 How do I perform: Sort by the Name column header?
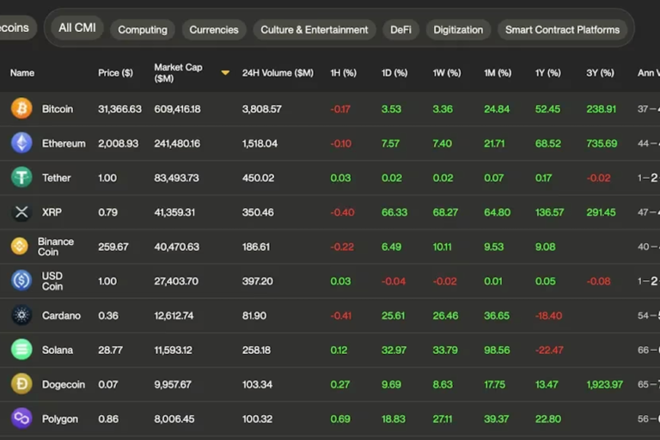[x=22, y=73]
